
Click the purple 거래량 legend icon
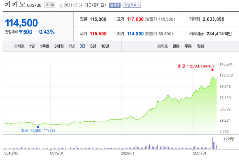(x=224, y=139)
